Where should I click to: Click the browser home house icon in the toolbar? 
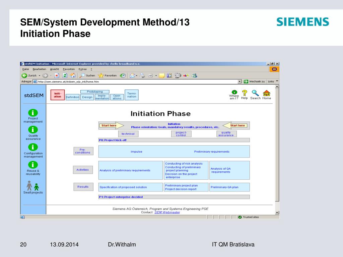click(x=73, y=76)
